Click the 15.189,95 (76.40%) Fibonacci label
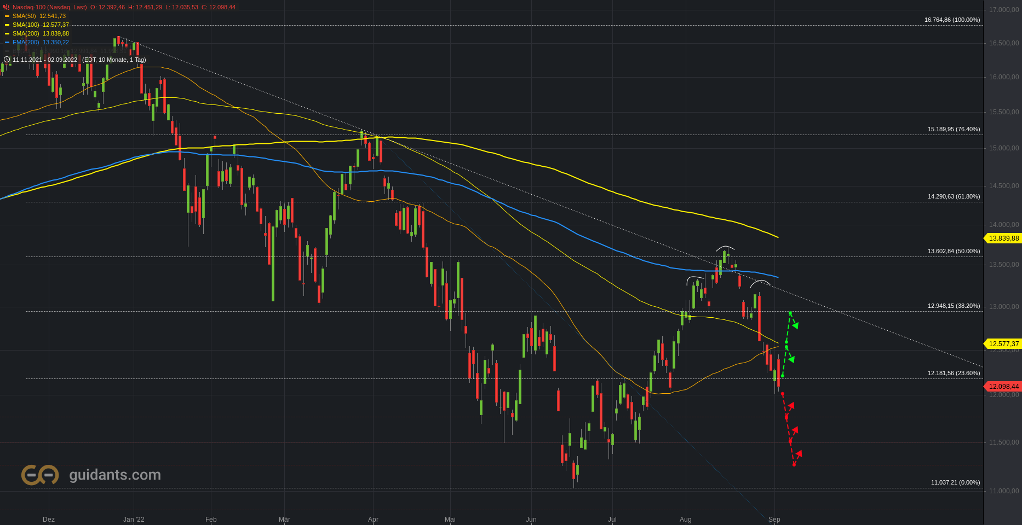The image size is (1022, 525). 954,129
